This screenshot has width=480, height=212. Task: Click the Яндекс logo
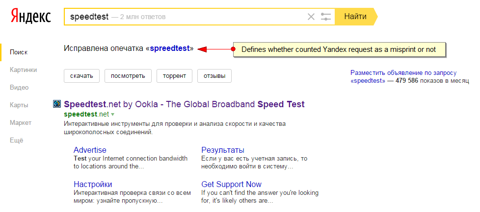click(31, 16)
